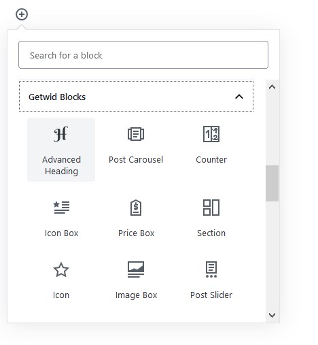Click the Price Box label
Image resolution: width=318 pixels, height=345 pixels.
(x=136, y=233)
